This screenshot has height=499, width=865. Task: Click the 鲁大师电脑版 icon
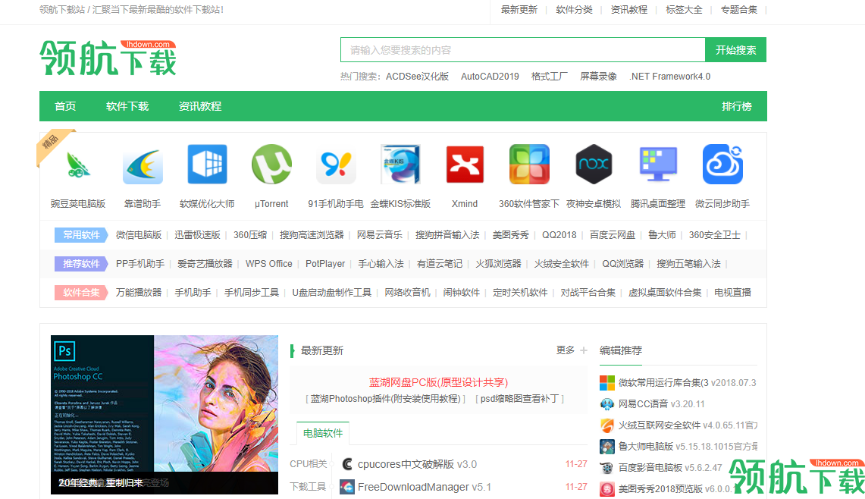606,446
